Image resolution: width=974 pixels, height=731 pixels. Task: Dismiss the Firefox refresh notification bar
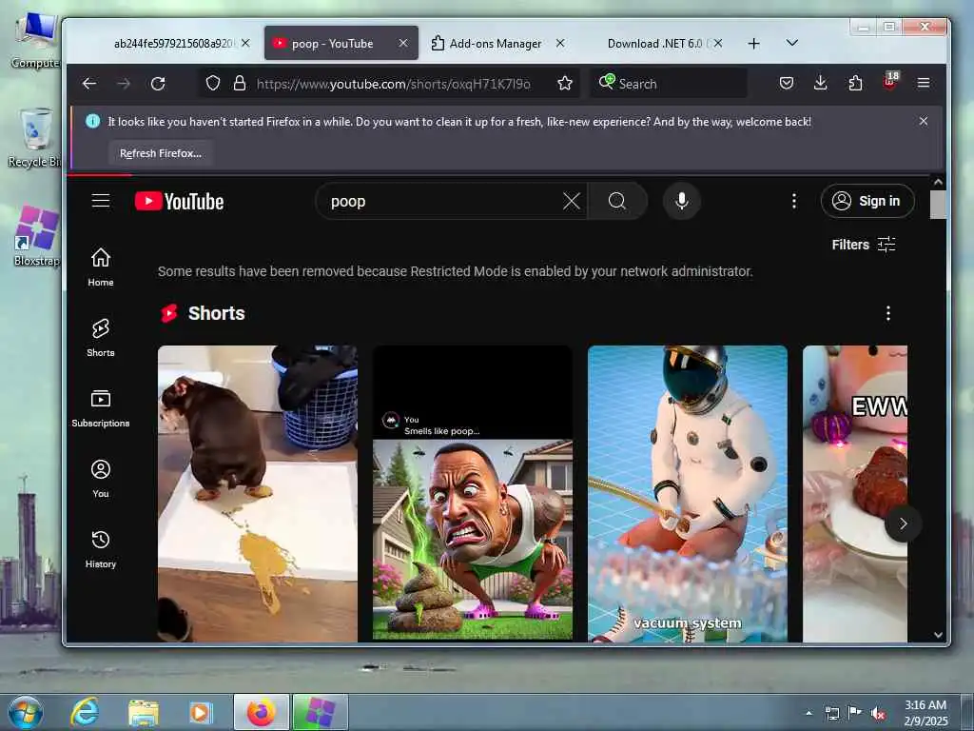click(924, 121)
